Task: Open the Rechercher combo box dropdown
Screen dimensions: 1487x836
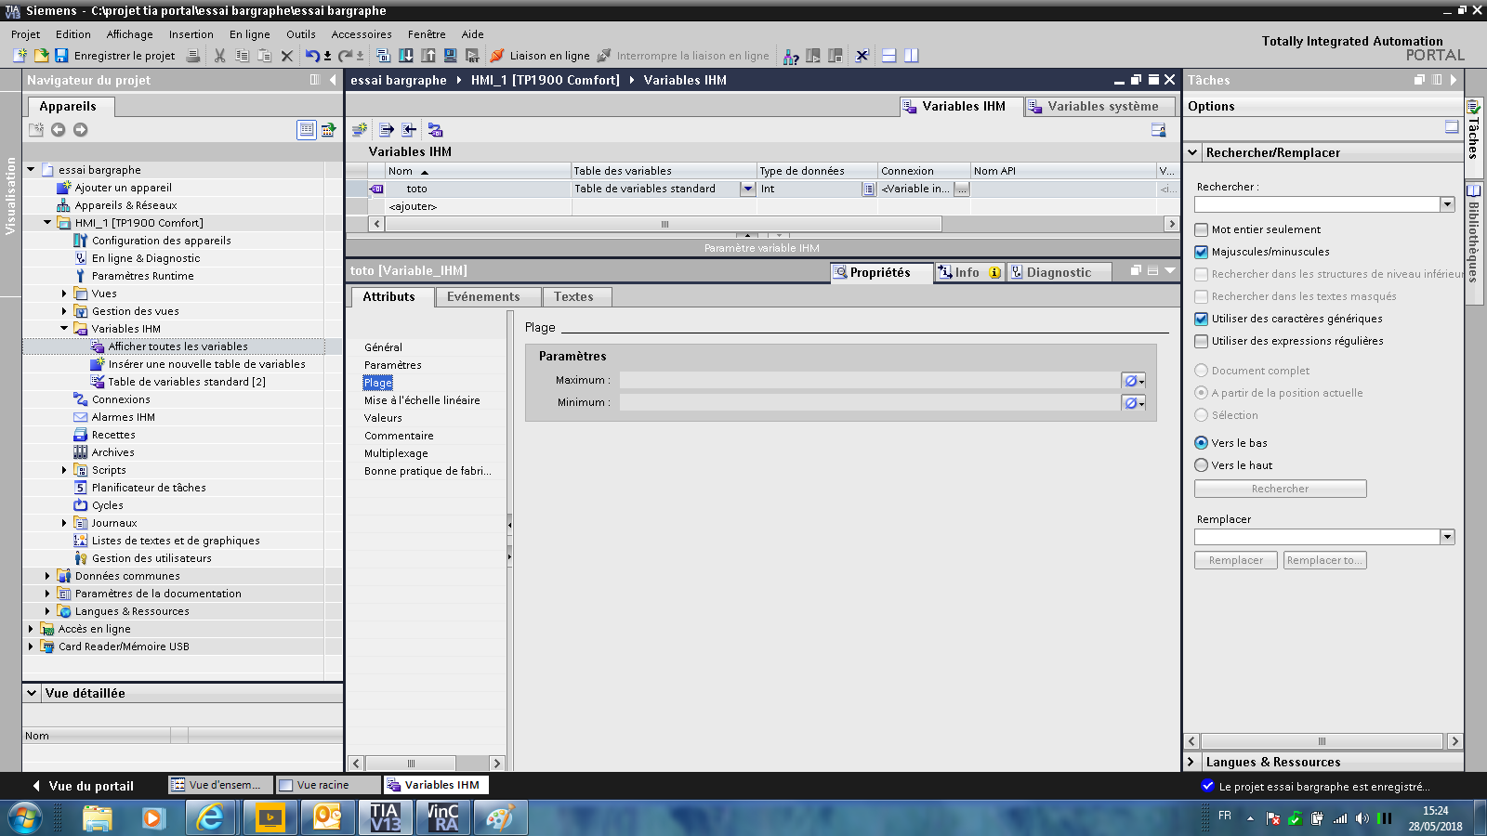Action: [x=1447, y=204]
